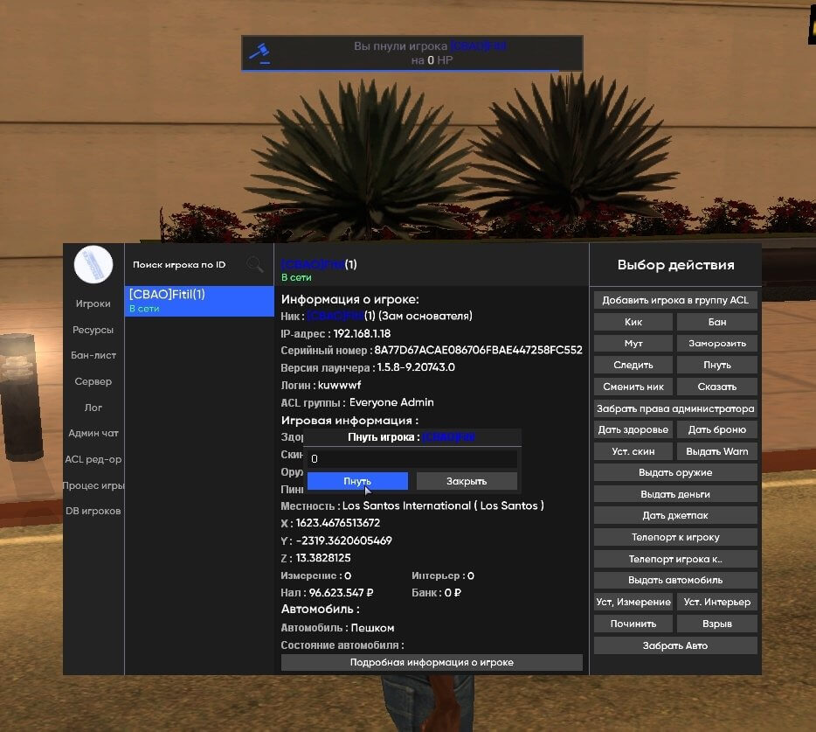Viewport: 816px width, 732px height.
Task: Click the round admin avatar logo
Action: [x=93, y=265]
